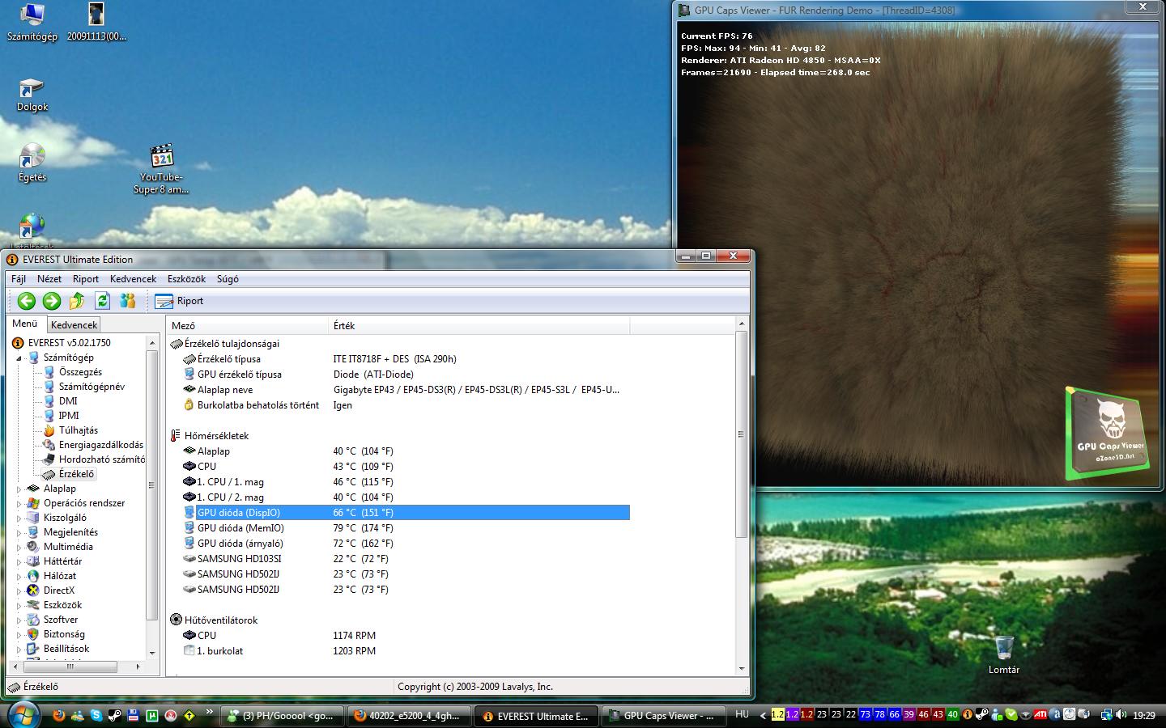Switch to the PH/Gooool taskbar button
The width and height of the screenshot is (1166, 728).
click(281, 716)
